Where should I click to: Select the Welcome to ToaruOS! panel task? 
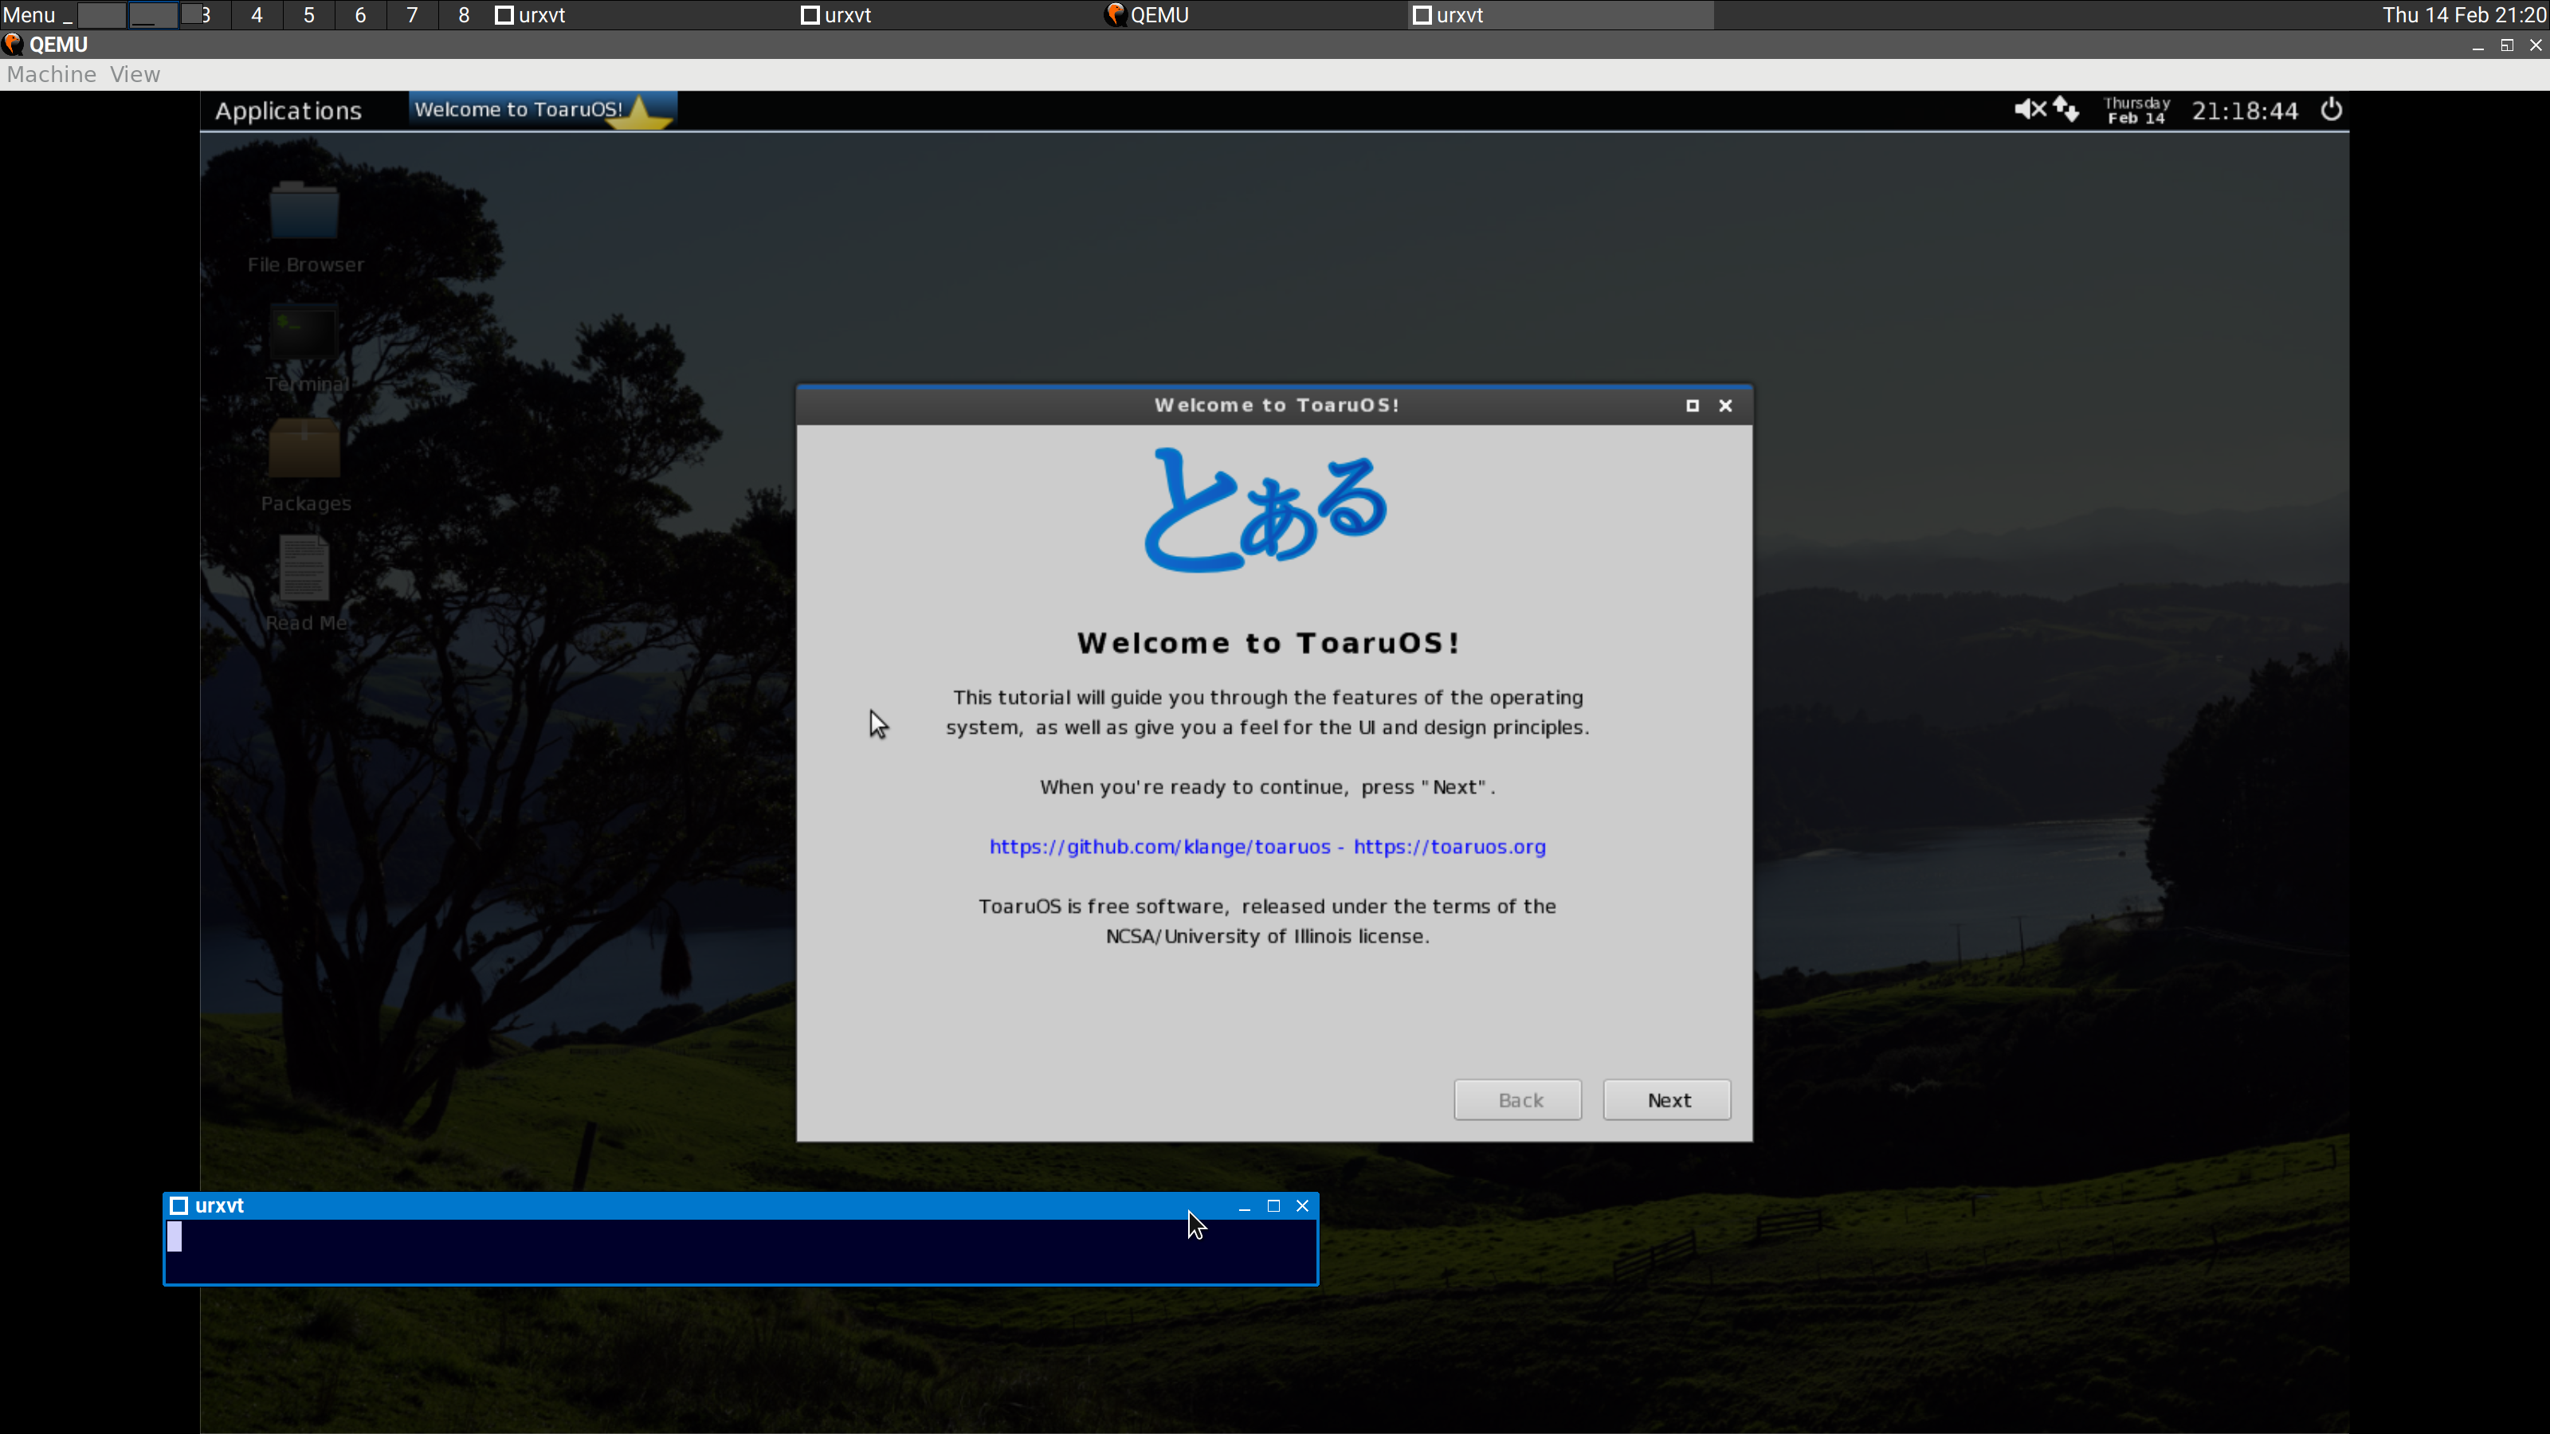coord(543,110)
